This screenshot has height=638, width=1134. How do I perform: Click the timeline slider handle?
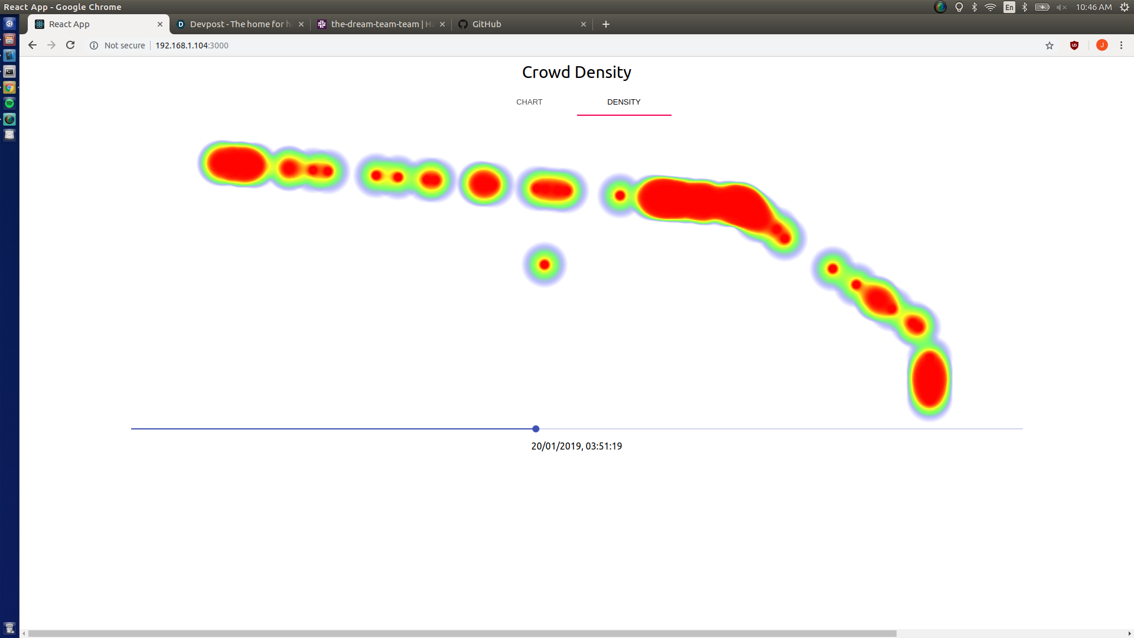pos(536,429)
